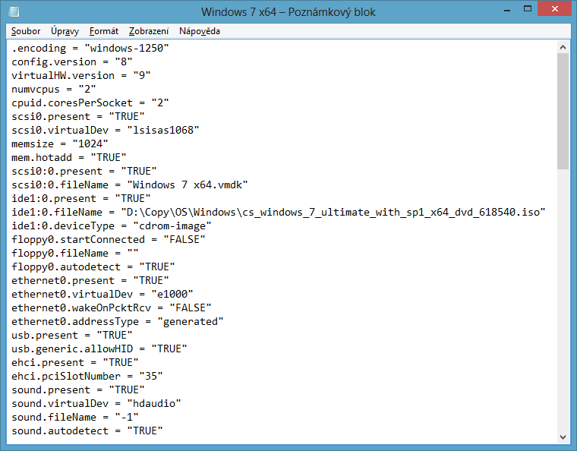
Task: Open the Zobrazení menu
Action: pos(149,31)
